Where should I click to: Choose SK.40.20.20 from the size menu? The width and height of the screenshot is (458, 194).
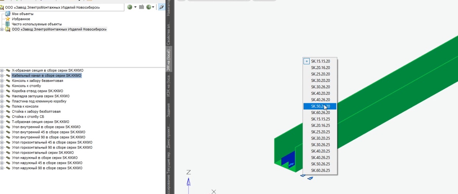pyautogui.click(x=320, y=93)
